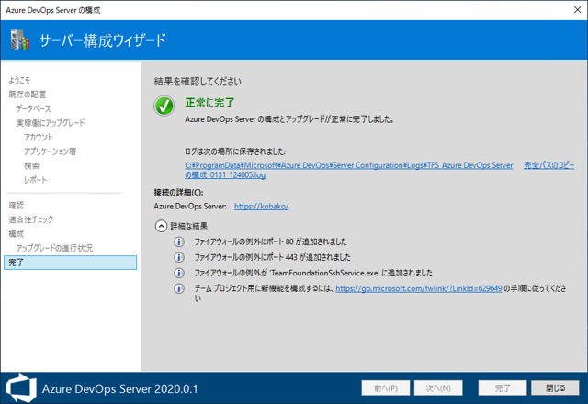The height and width of the screenshot is (404, 588).
Task: Open the go.microsoft.com fwlink LinkId=629649 link
Action: [x=419, y=288]
